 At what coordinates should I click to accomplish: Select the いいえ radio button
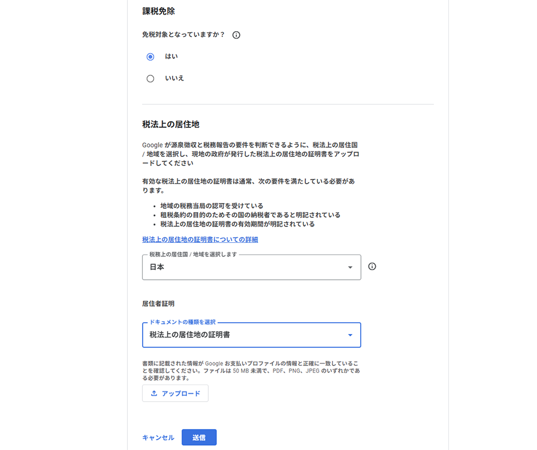(x=150, y=78)
